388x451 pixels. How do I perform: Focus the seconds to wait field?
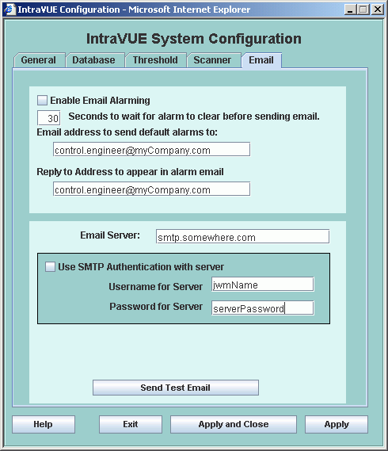coord(49,118)
